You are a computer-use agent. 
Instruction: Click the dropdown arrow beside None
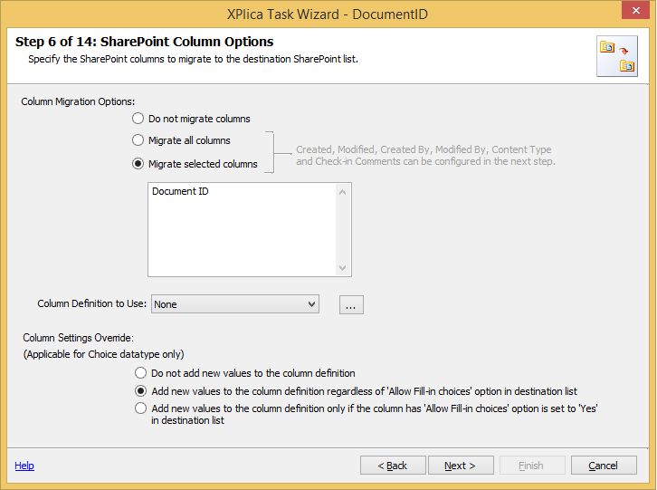pos(311,304)
